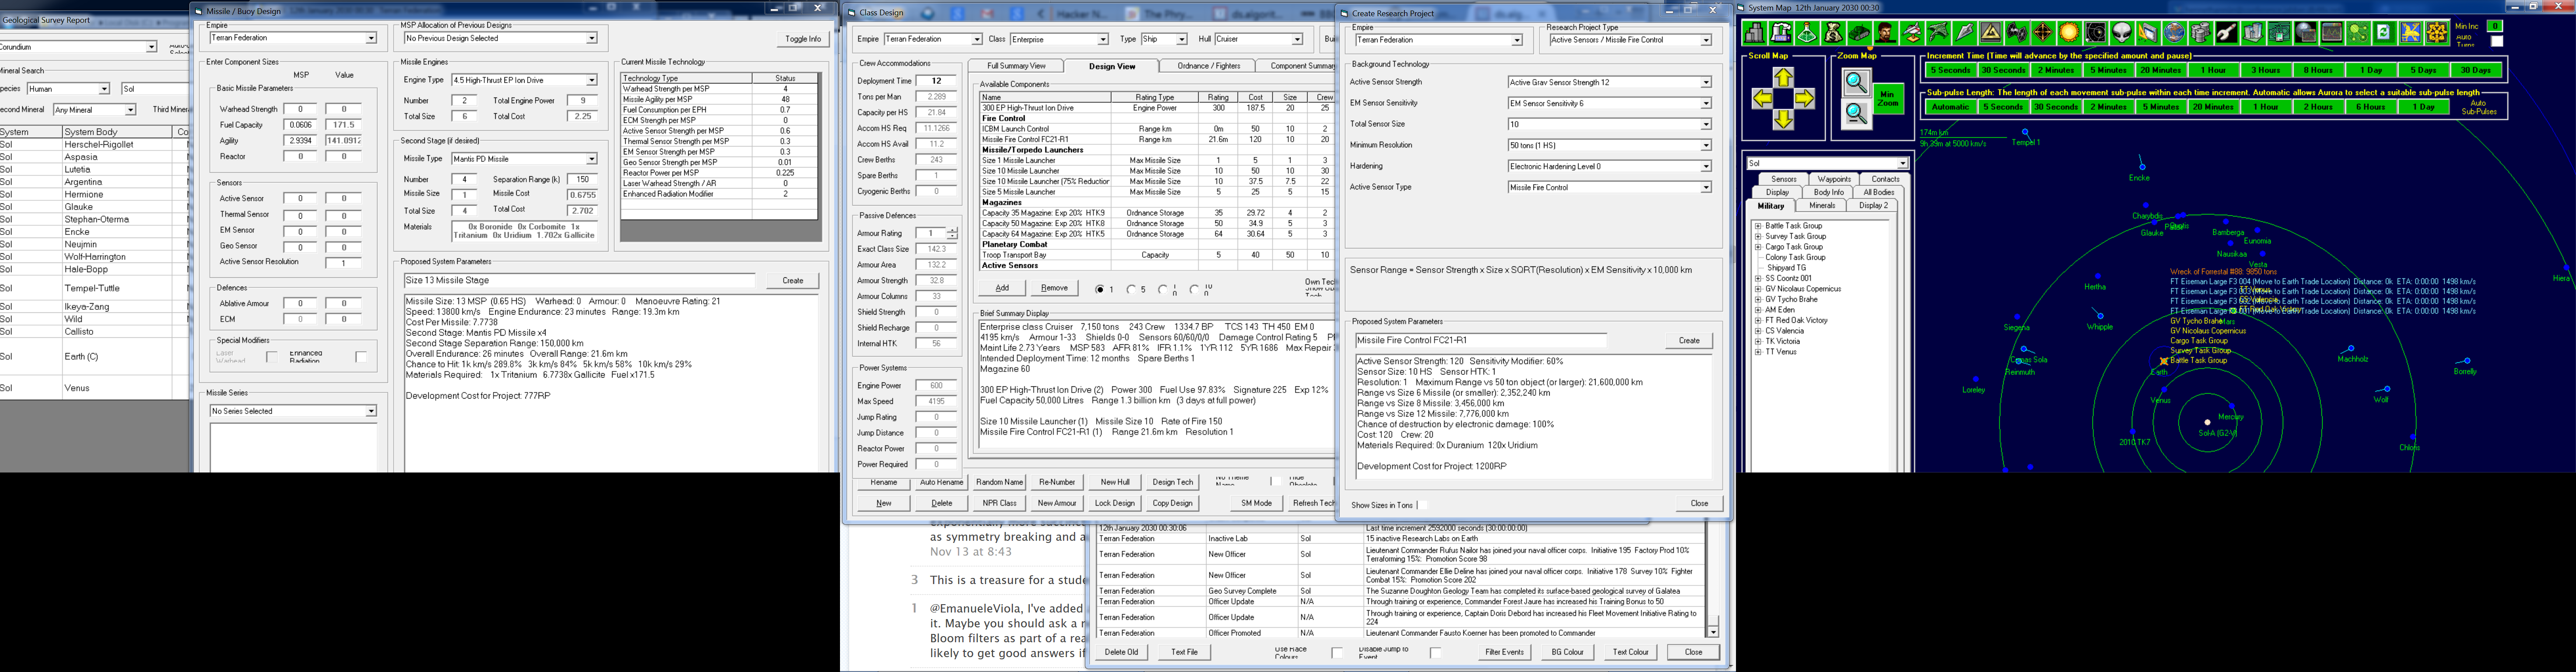Switch to the Sensors tab in System Map

point(1784,179)
